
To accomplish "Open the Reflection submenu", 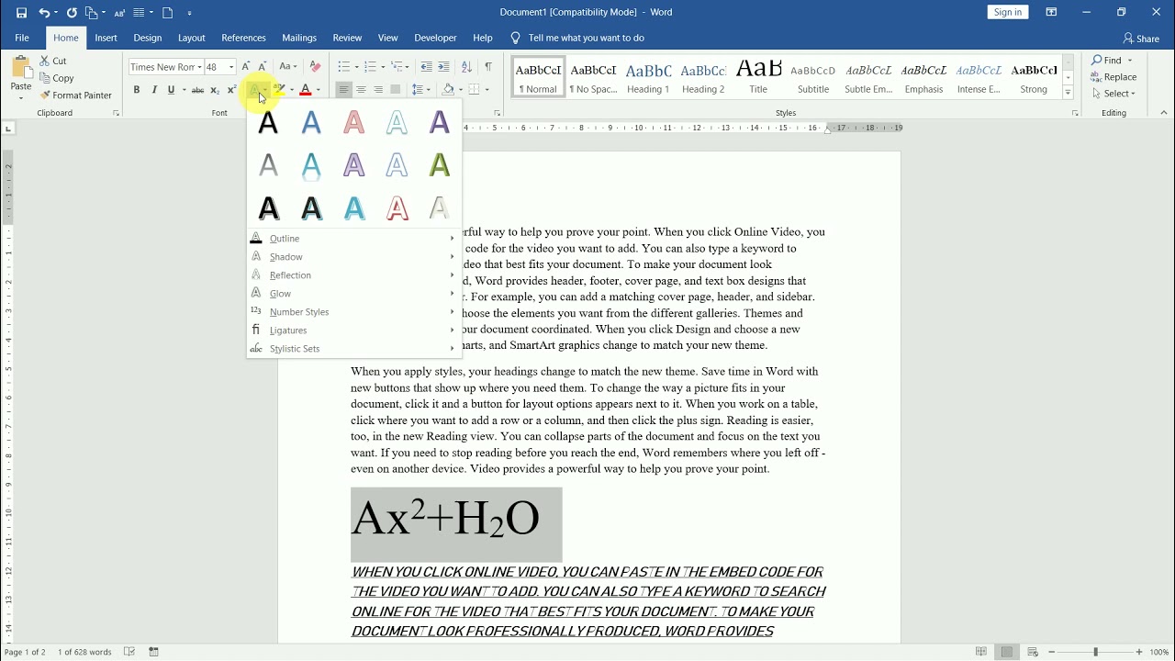I will point(353,275).
